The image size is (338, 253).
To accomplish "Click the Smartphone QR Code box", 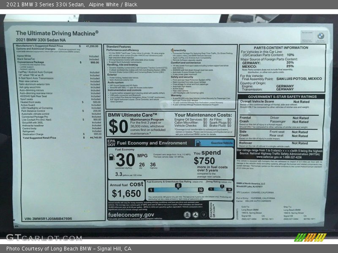I will pyautogui.click(x=221, y=210).
